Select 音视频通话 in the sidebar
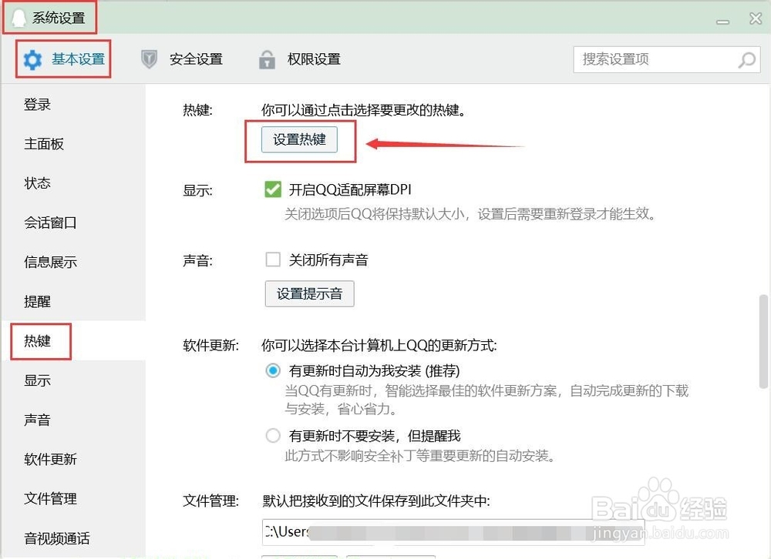This screenshot has height=559, width=771. 56,538
